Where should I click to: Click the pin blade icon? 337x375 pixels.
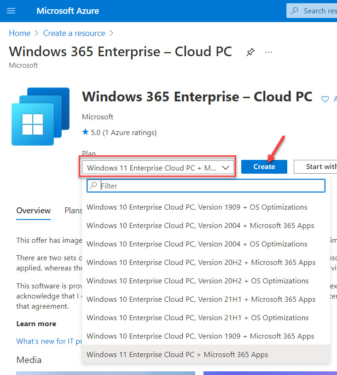point(250,52)
